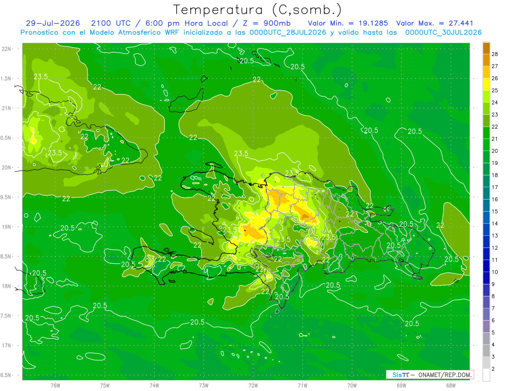The image size is (506, 391).
Task: Pick the yellow swatch between 25 and 26
Action: pos(486,84)
